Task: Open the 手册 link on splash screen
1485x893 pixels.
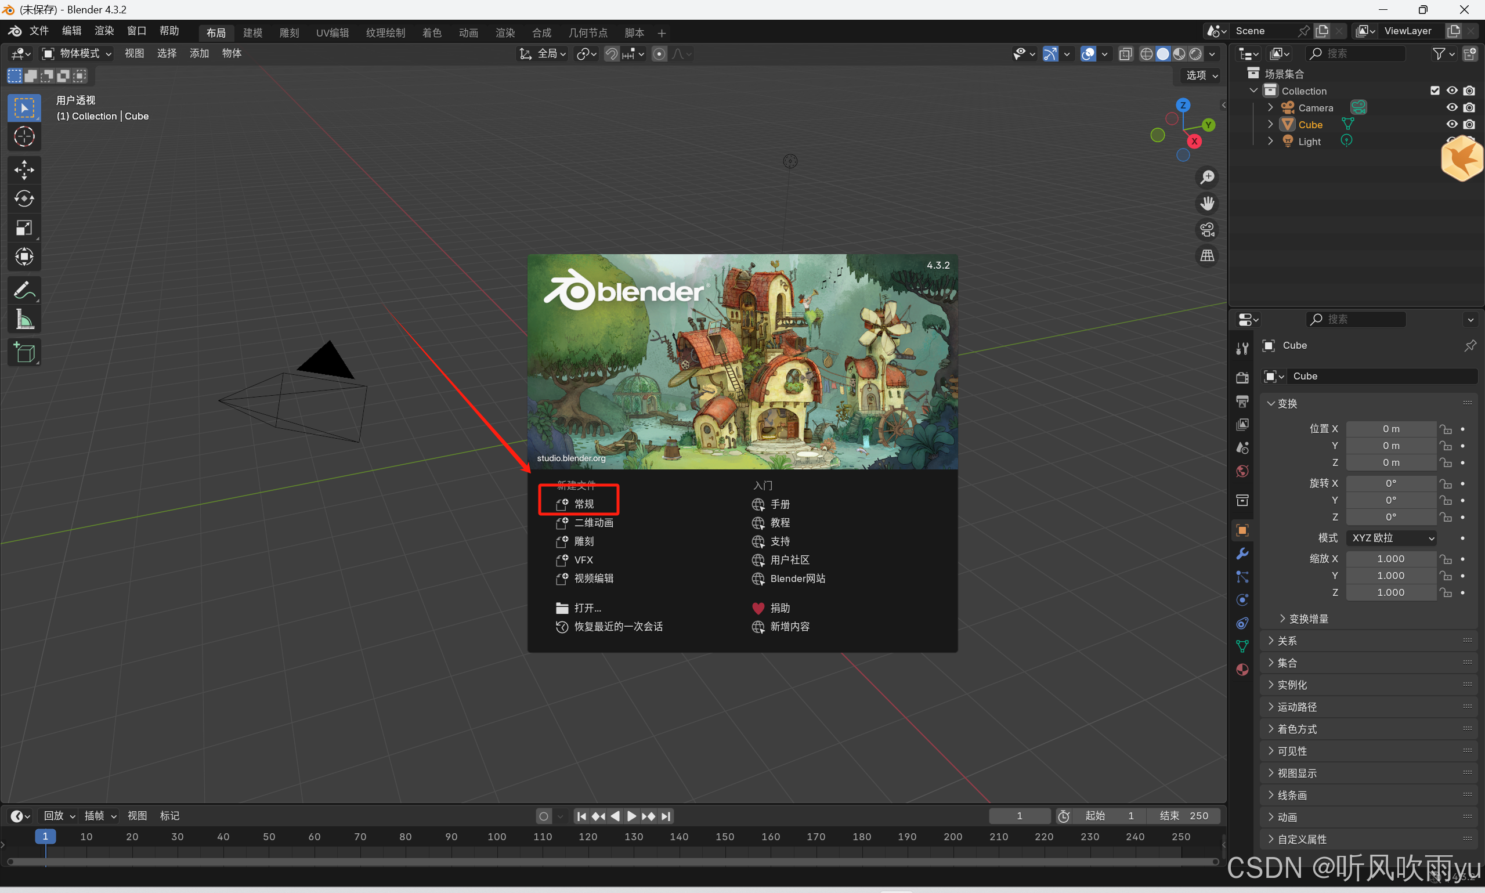Action: coord(780,504)
